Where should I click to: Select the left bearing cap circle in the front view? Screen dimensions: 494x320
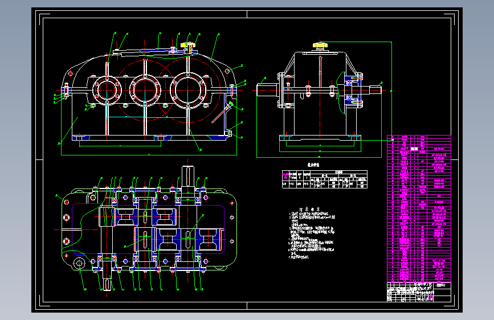[107, 90]
